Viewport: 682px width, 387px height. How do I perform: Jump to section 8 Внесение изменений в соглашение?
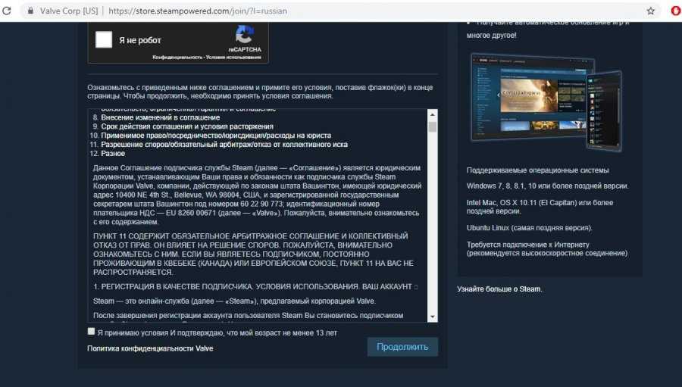(x=156, y=117)
